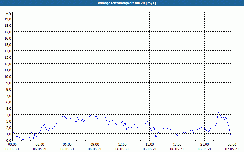
Task: Click the wind peak near 22:30
Action: point(218,112)
